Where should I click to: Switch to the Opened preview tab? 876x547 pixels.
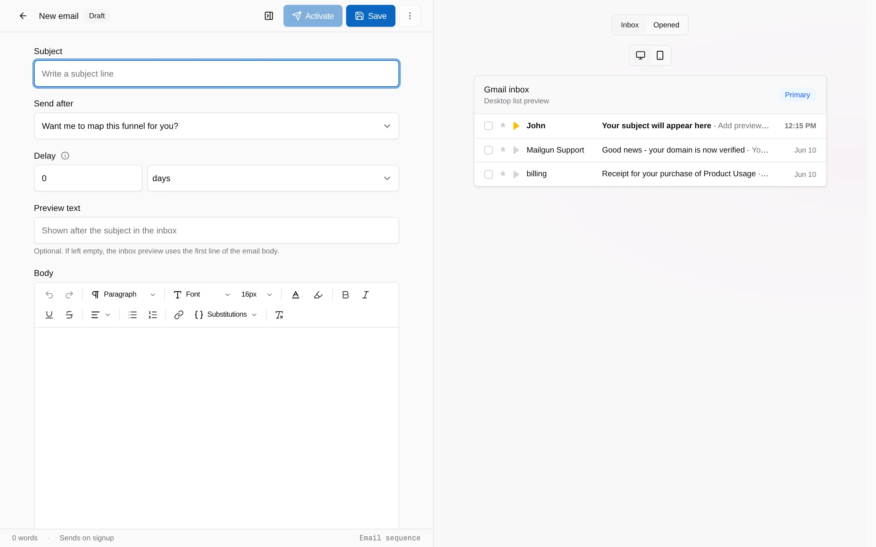666,25
